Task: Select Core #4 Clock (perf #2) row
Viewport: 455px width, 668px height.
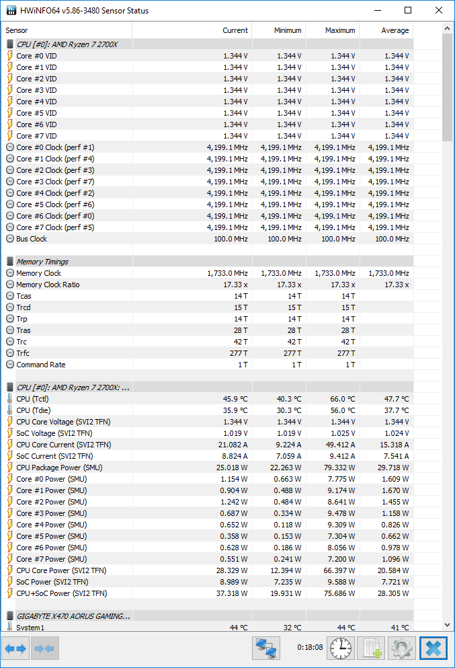Action: pos(207,193)
